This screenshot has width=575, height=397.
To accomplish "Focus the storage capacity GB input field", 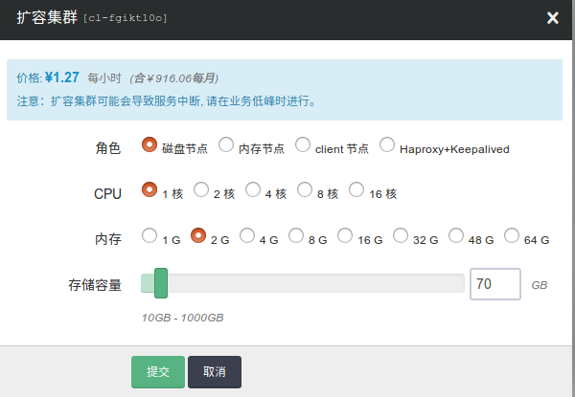I will pyautogui.click(x=495, y=284).
